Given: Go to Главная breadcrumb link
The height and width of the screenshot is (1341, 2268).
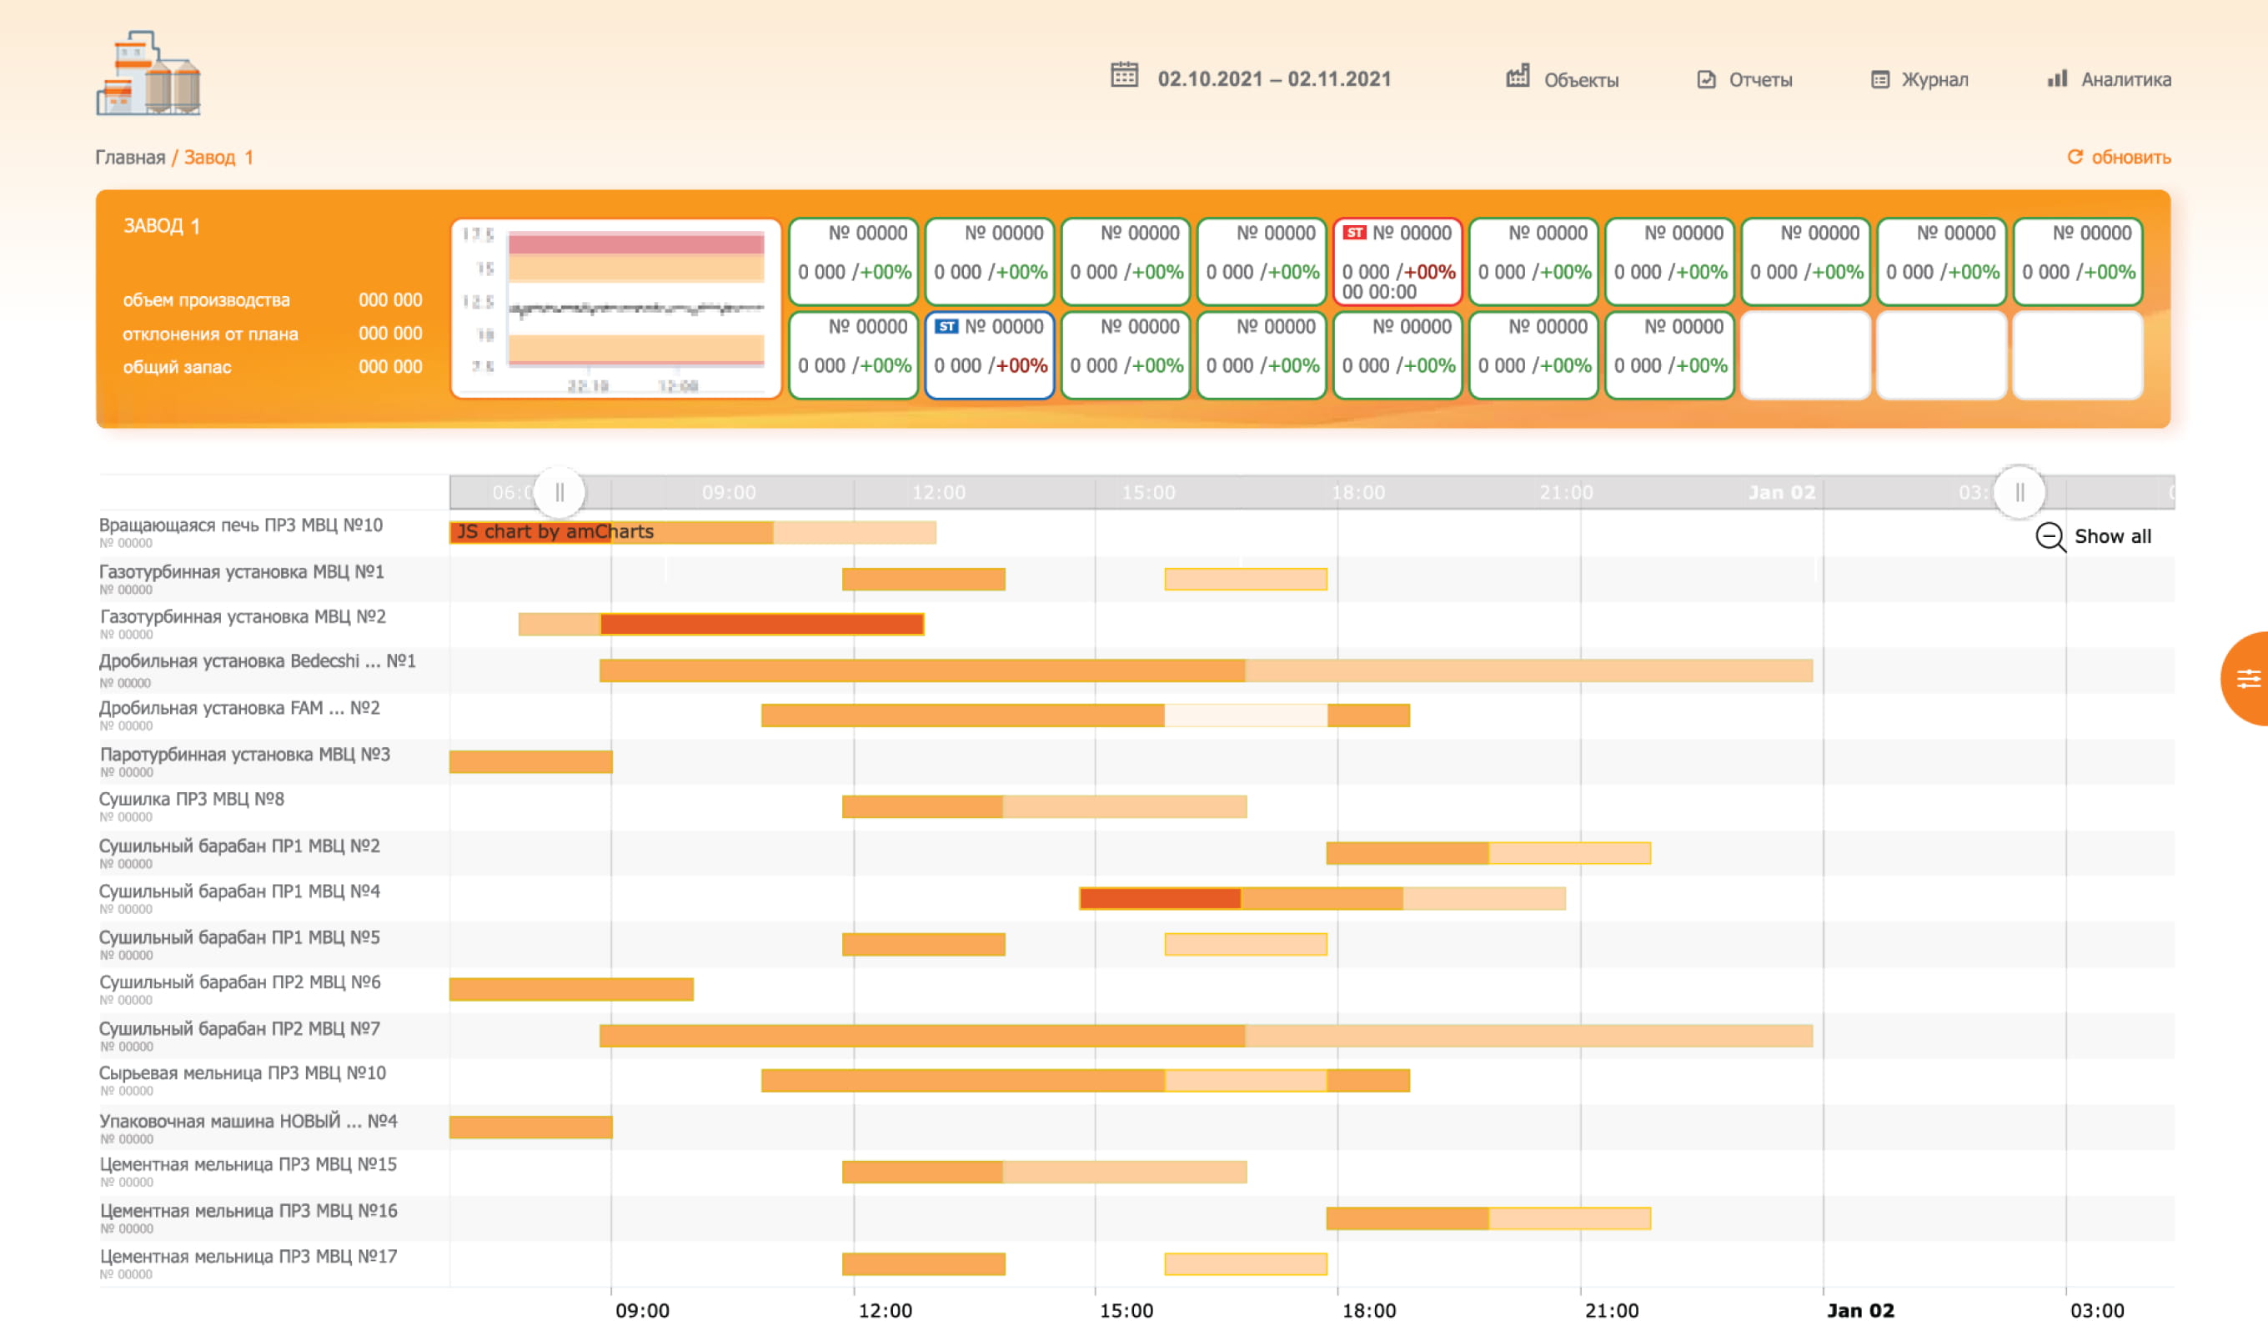Looking at the screenshot, I should click(x=130, y=158).
